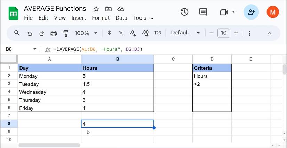This screenshot has width=287, height=148.
Task: Show hidden menus ellipsis
Action: click(x=151, y=18)
